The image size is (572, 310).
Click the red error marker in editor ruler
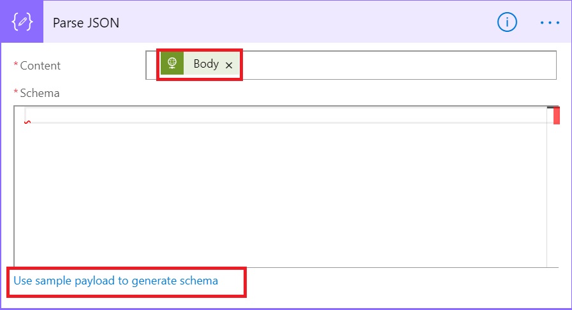(557, 115)
